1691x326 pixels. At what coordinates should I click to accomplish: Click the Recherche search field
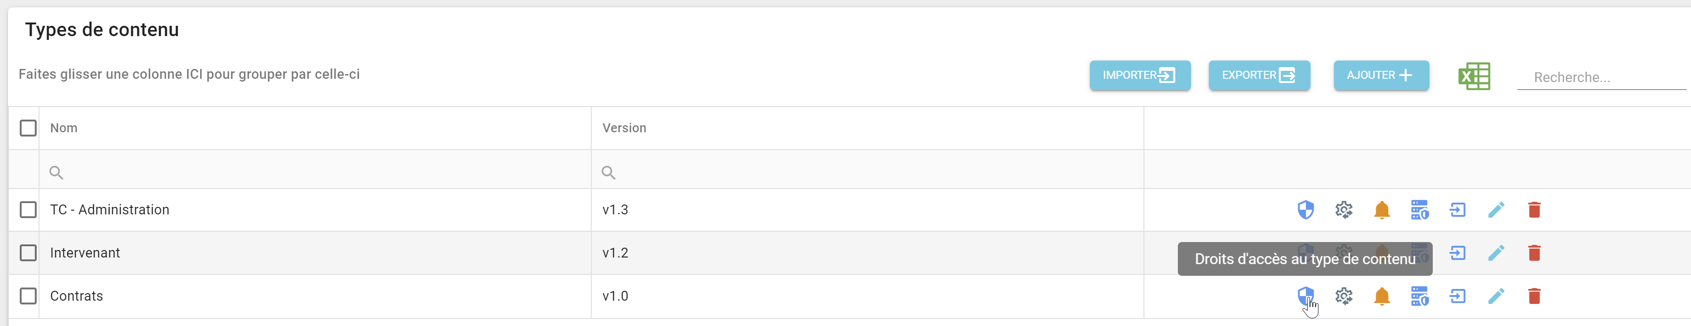pos(1600,78)
